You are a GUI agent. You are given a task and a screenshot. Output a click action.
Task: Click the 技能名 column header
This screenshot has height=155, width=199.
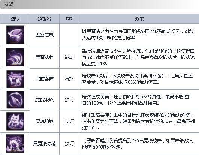pos(45,19)
